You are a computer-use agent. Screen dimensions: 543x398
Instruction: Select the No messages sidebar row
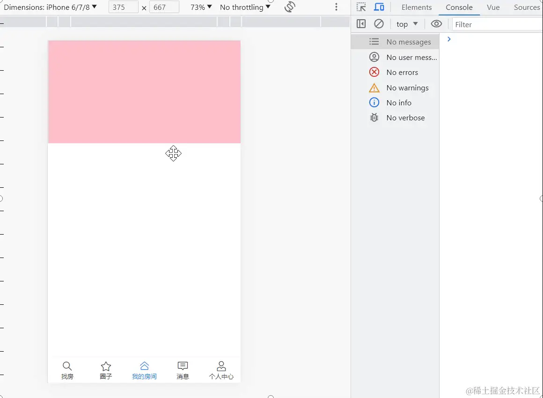tap(395, 42)
